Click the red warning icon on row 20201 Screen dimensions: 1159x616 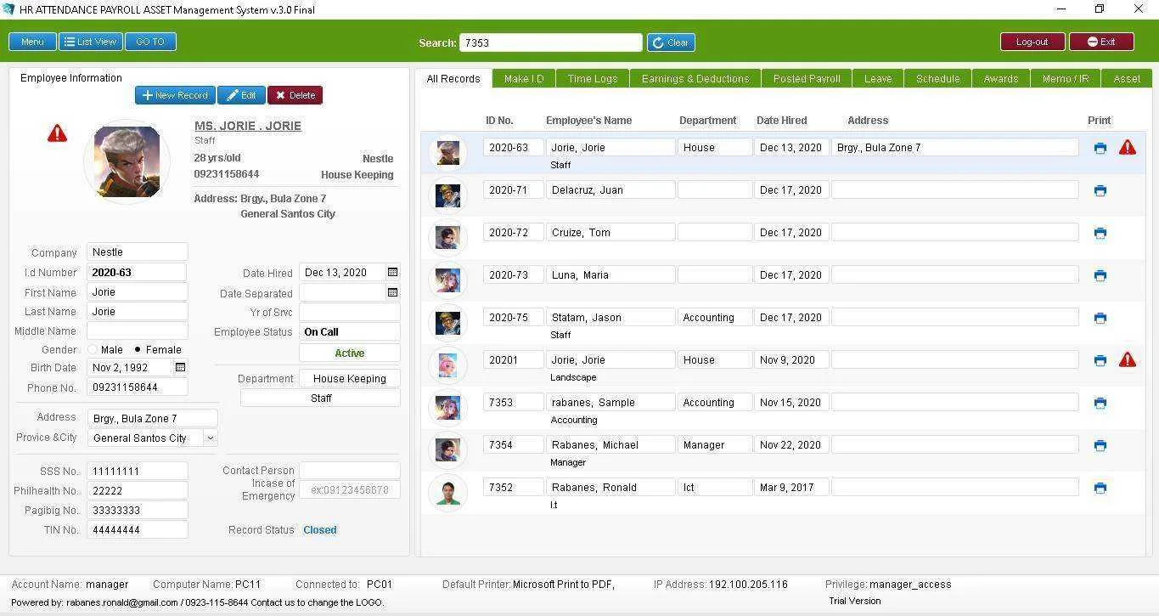click(x=1127, y=359)
